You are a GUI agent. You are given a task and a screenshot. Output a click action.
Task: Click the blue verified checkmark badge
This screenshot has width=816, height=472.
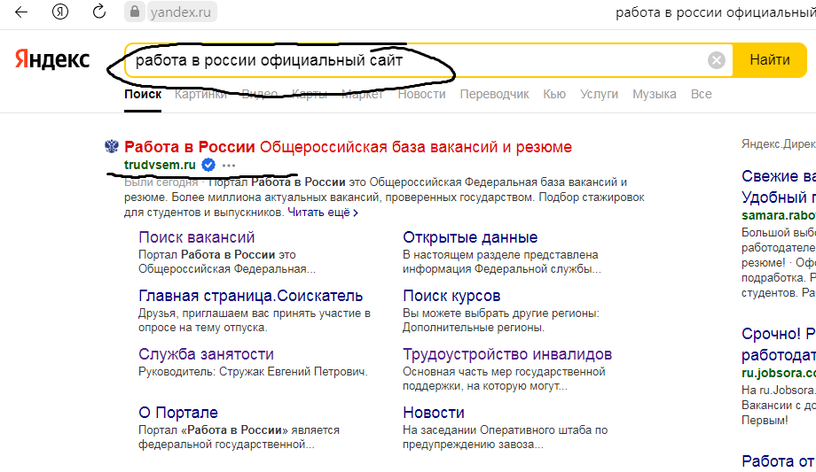pyautogui.click(x=208, y=165)
